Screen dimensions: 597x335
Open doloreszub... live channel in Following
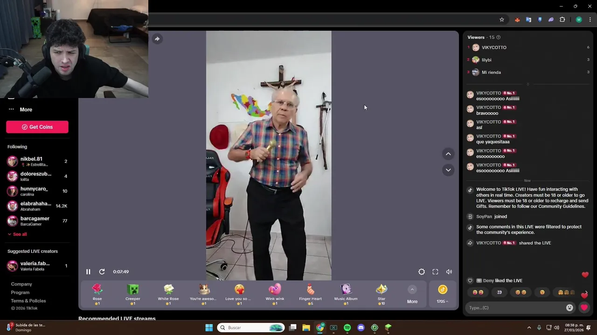pos(37,176)
